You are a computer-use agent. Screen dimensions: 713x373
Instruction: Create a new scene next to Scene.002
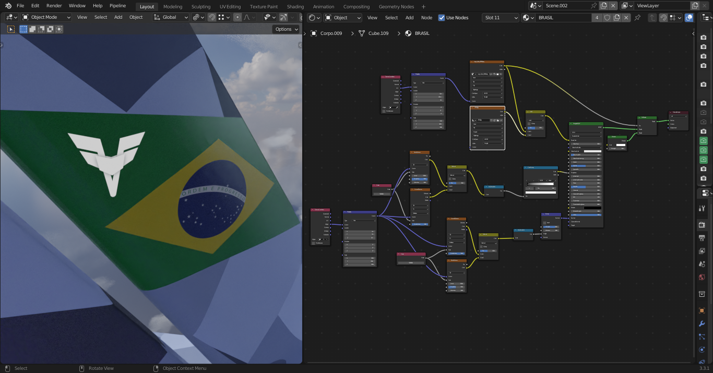click(x=604, y=6)
